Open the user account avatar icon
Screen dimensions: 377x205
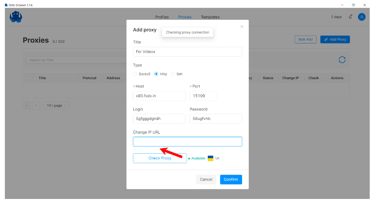coord(362,17)
